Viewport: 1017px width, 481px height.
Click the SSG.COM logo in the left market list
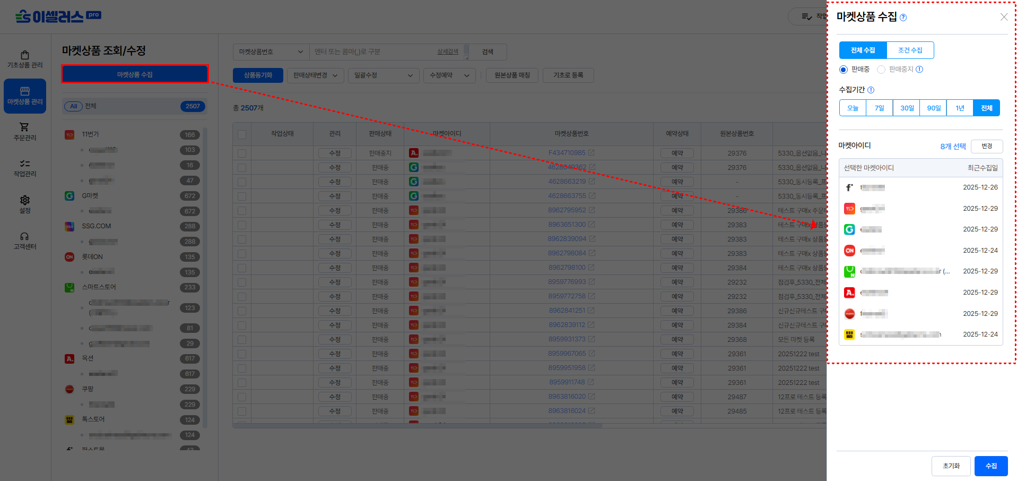[x=69, y=227]
